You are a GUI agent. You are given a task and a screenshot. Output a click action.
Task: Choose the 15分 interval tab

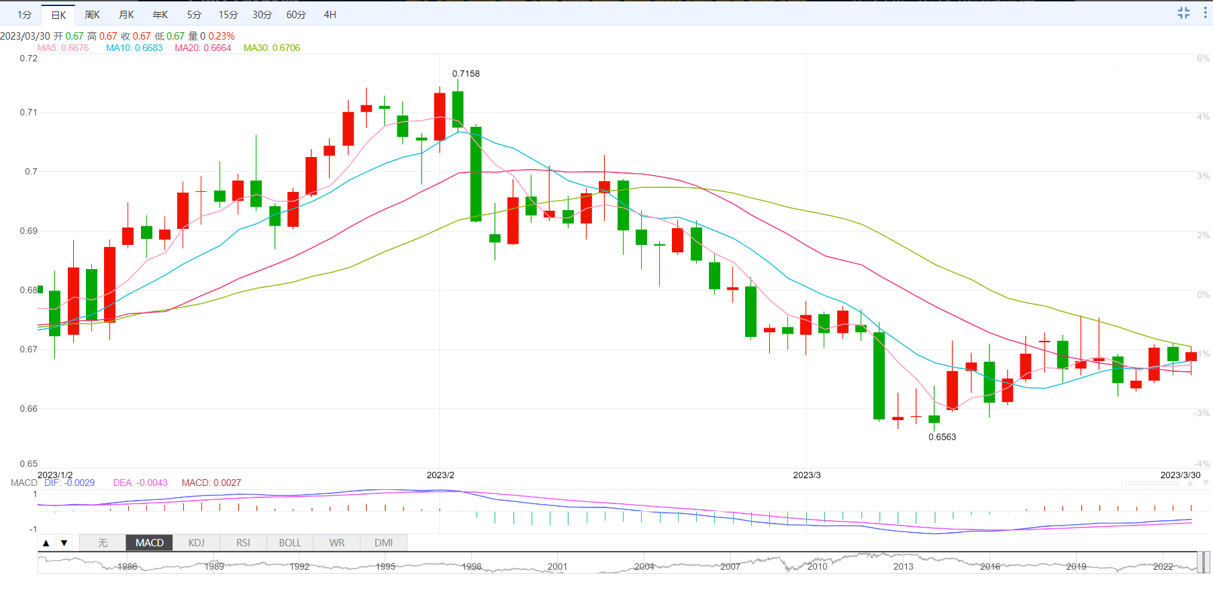coord(228,14)
